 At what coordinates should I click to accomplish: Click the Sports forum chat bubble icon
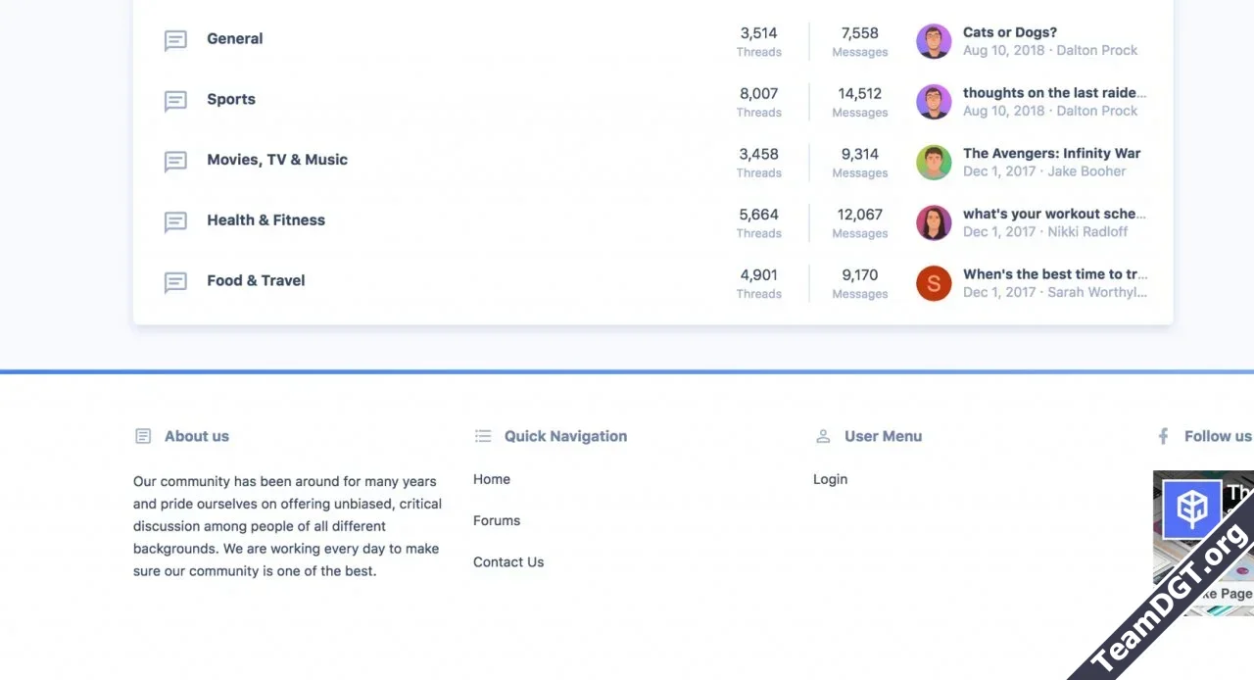tap(175, 101)
